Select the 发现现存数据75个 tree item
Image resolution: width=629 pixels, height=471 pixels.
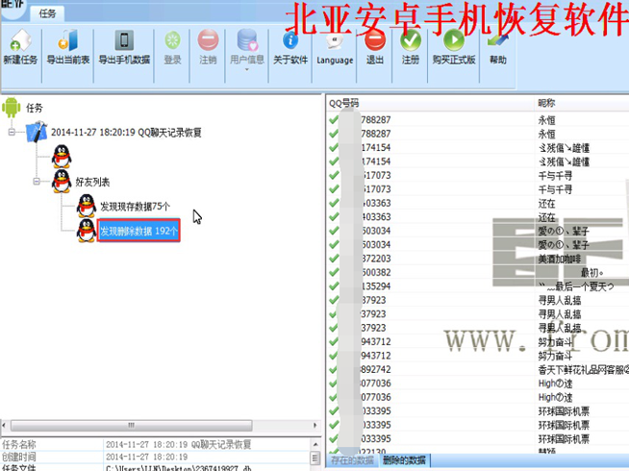136,207
